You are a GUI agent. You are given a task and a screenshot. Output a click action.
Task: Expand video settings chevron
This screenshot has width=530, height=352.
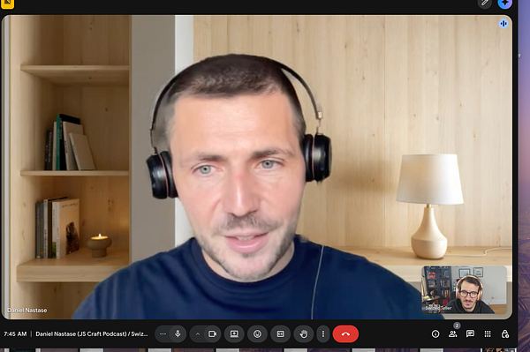pos(198,334)
